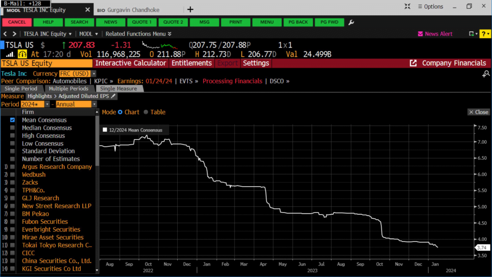This screenshot has height=277, width=492.
Task: Click the intraday sparkline price chart
Action: coord(160,45)
